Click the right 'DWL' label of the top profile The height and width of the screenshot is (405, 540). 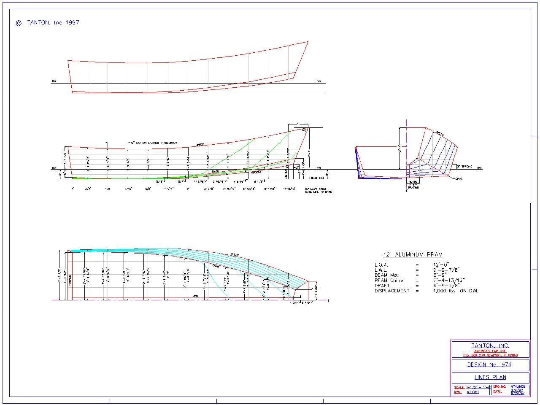click(x=319, y=81)
